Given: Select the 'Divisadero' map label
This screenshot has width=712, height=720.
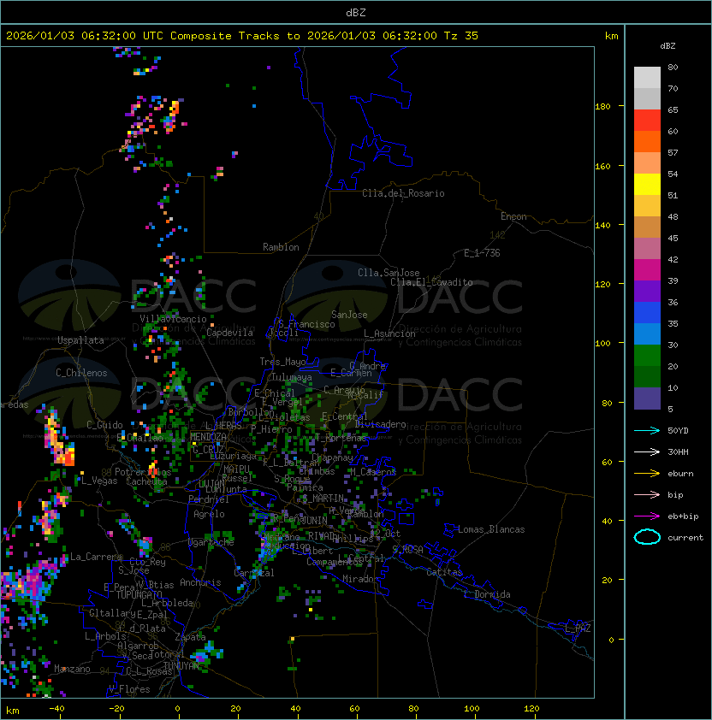Looking at the screenshot, I should (x=380, y=424).
